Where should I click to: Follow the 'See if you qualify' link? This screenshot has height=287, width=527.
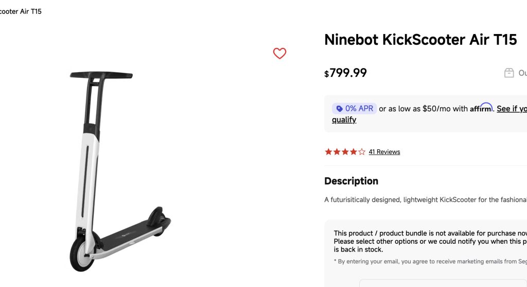[344, 120]
